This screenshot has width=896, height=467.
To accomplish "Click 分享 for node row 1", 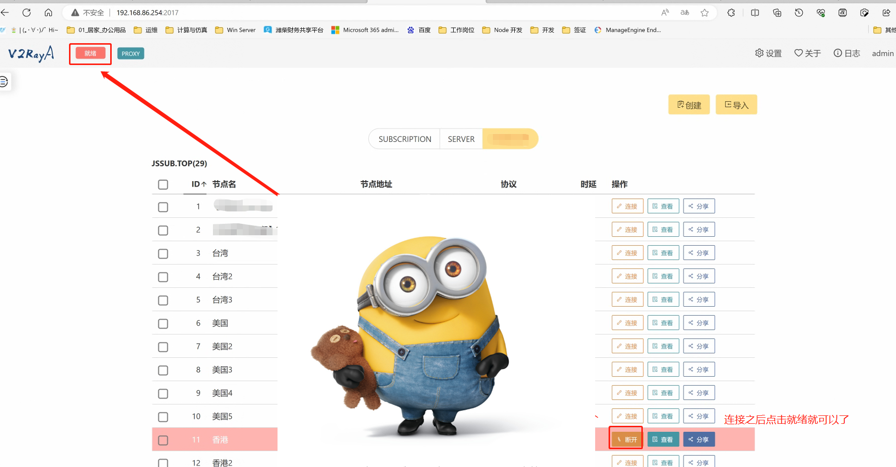I will (x=699, y=206).
